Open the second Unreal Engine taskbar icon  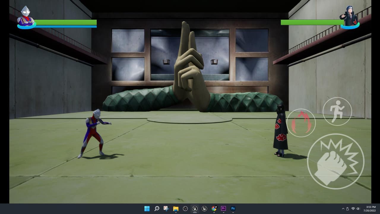click(204, 209)
